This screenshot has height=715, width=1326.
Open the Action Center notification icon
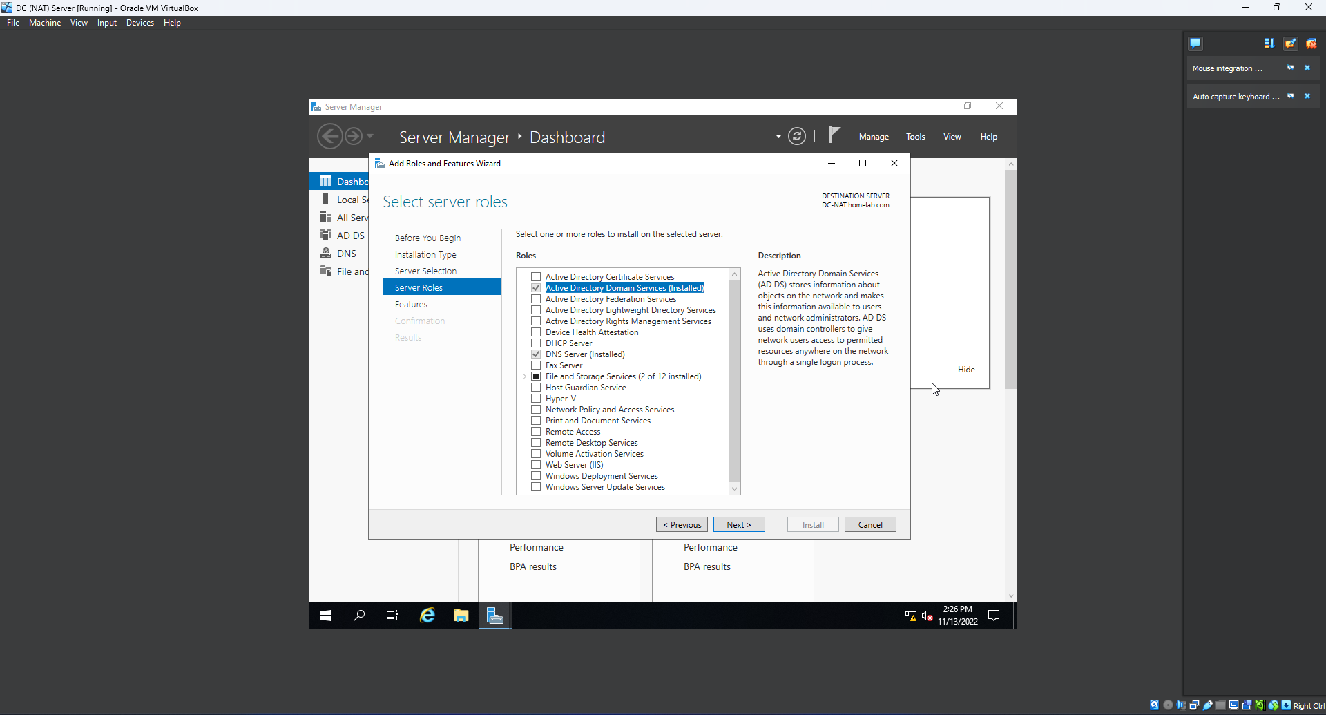tap(995, 616)
